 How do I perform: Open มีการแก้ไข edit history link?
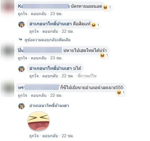87,76
